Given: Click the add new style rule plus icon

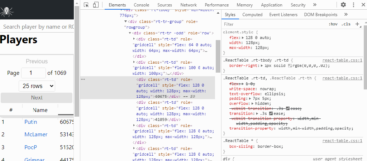Looking at the screenshot, I should tap(357, 24).
